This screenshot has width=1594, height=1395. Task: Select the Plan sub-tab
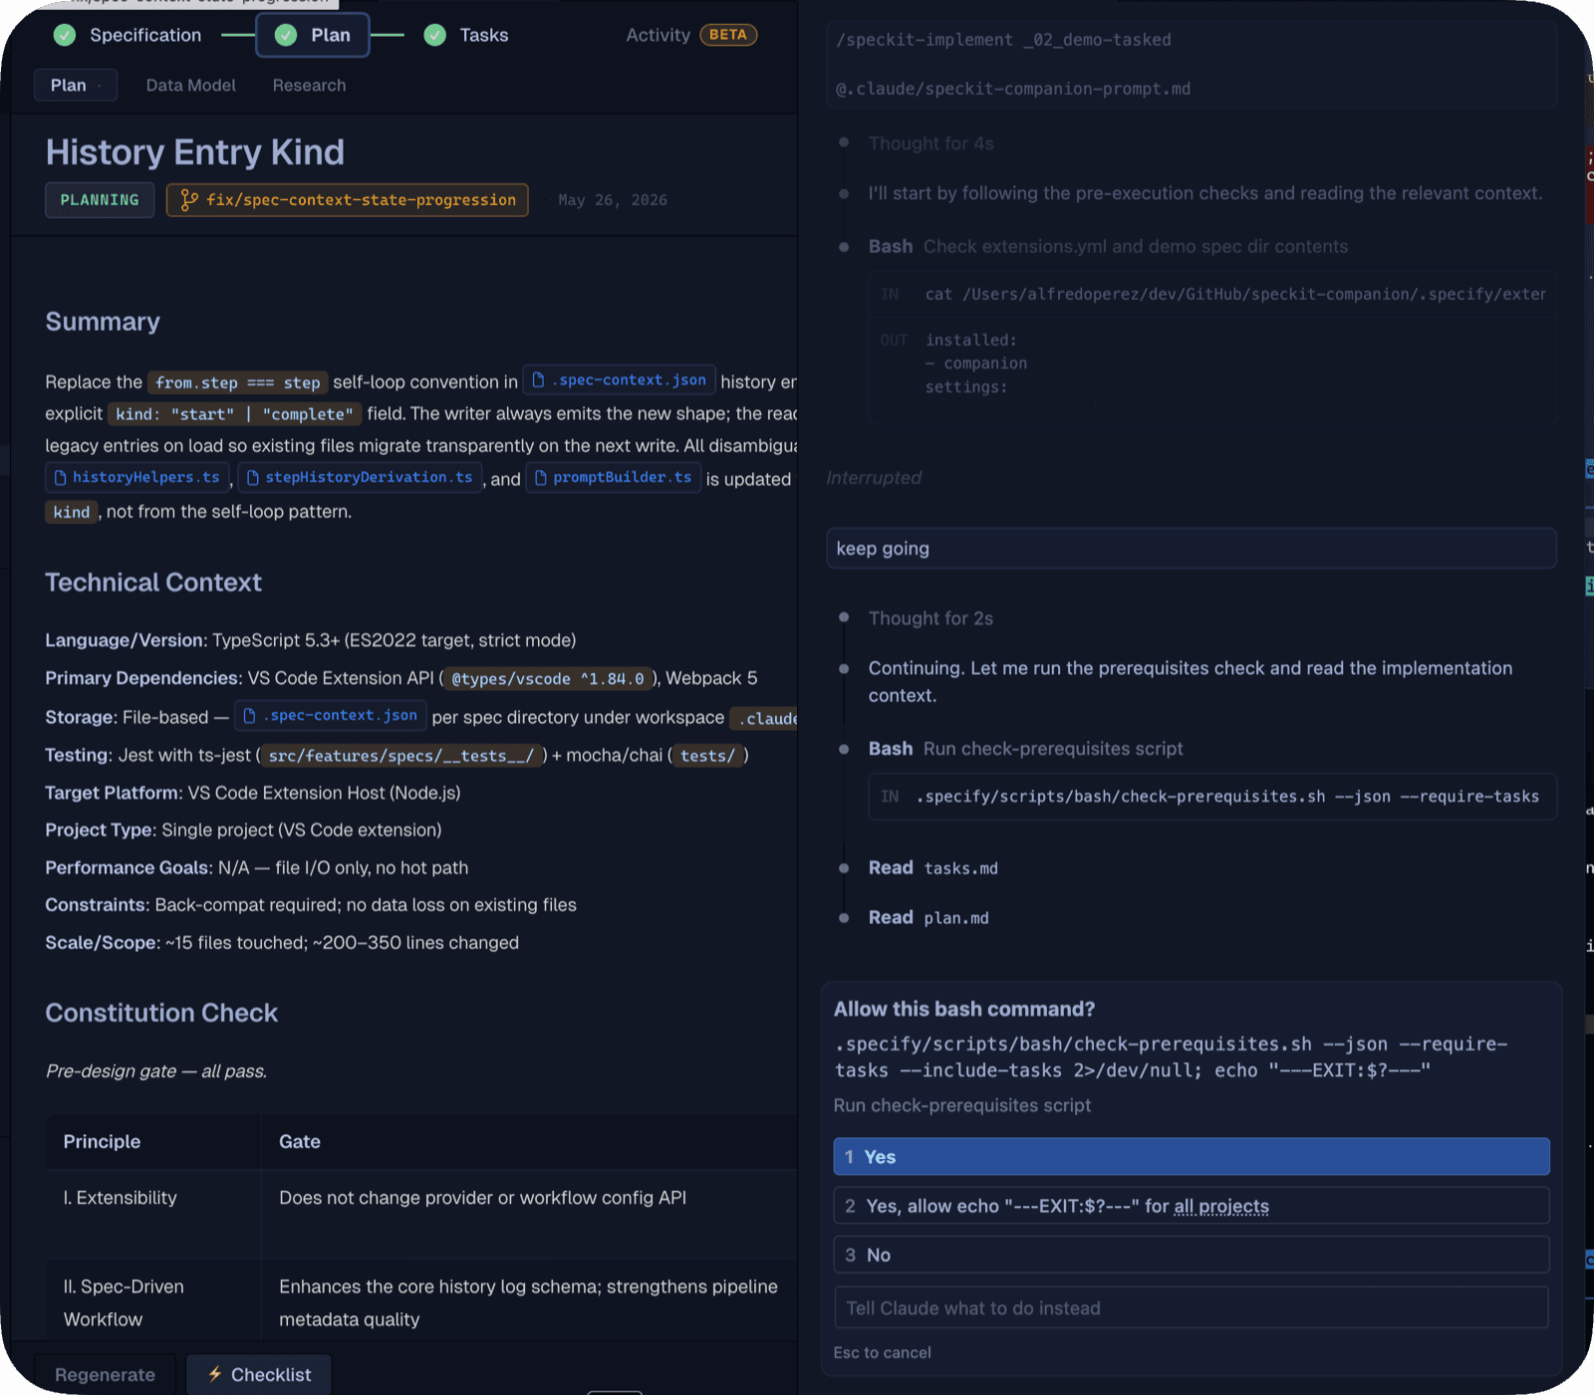(x=76, y=86)
